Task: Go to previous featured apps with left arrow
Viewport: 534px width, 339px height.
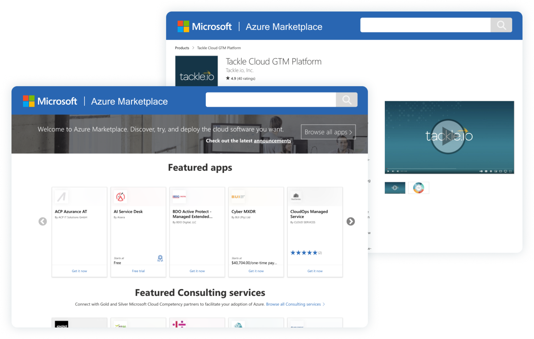Action: click(42, 222)
